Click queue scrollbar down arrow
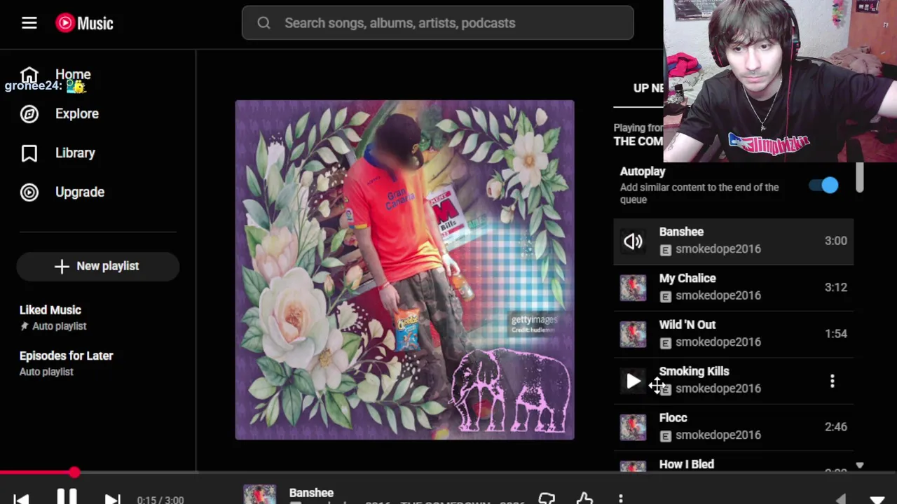This screenshot has height=504, width=897. coord(860,466)
